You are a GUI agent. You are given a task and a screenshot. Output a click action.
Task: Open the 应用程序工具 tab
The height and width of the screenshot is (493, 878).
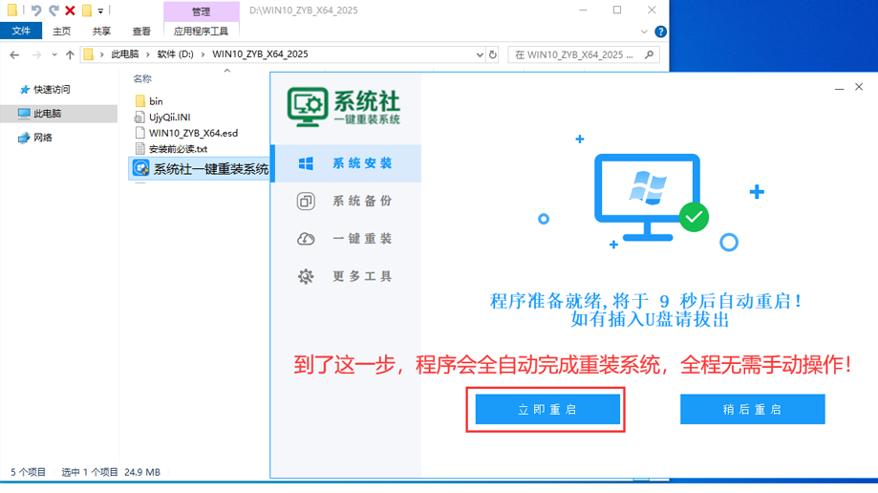pos(201,31)
